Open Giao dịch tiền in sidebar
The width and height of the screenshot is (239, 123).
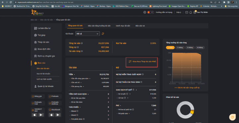(x=42, y=49)
